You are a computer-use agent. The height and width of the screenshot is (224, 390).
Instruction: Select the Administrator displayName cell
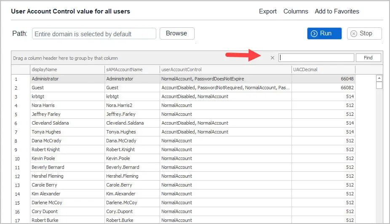(67, 79)
